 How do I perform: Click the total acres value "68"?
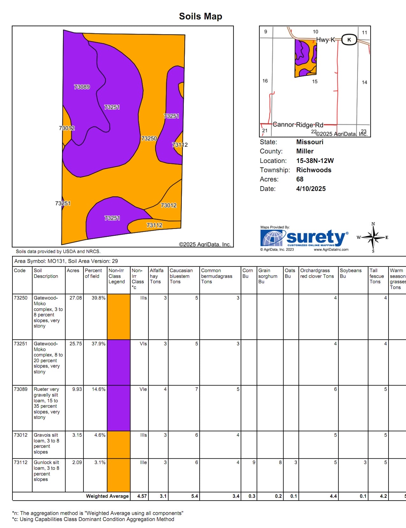point(300,179)
